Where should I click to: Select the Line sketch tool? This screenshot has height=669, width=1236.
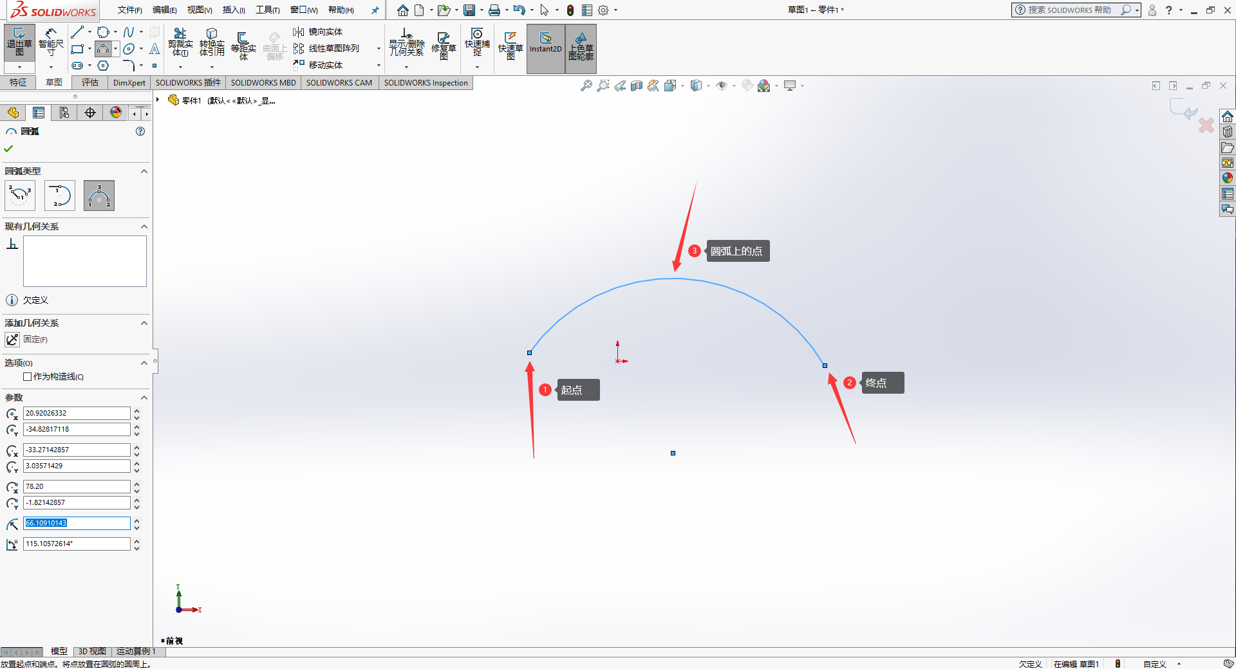[x=77, y=32]
